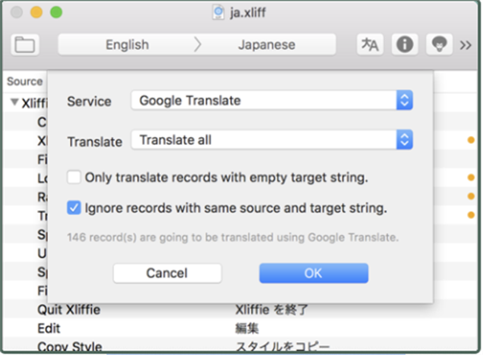The width and height of the screenshot is (483, 355).
Task: Select the Quit Xliffie row
Action: pyautogui.click(x=241, y=309)
